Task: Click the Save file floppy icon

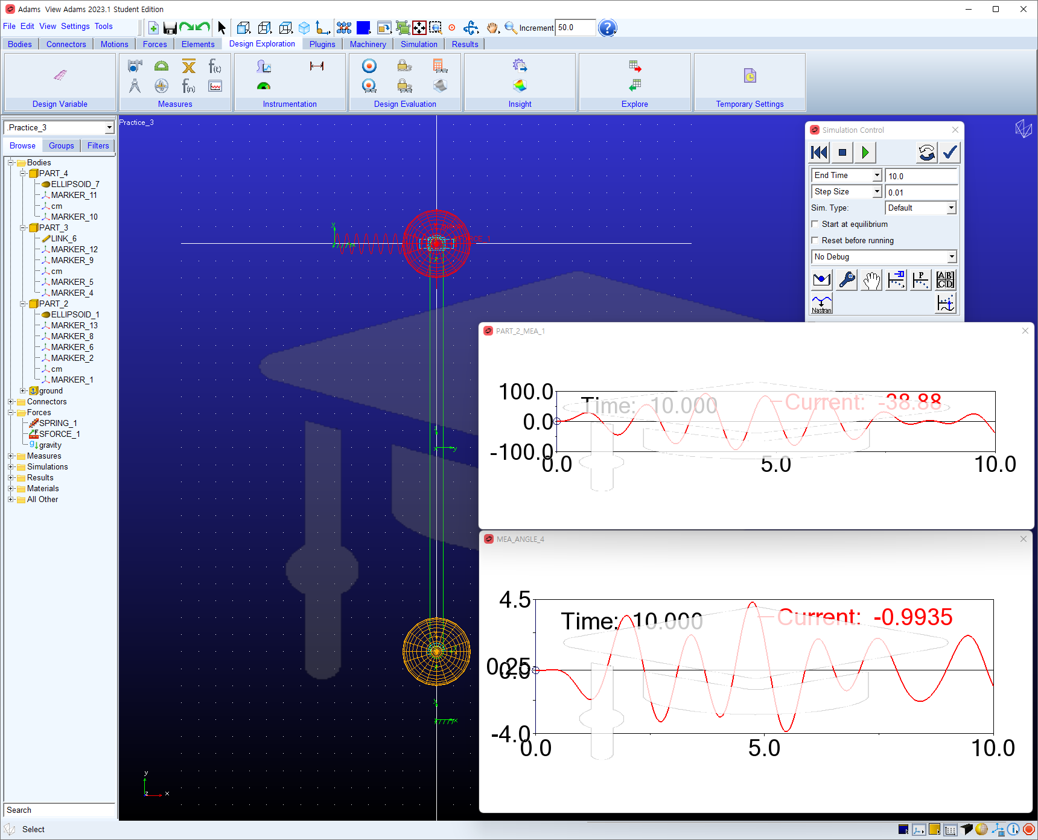Action: point(170,28)
